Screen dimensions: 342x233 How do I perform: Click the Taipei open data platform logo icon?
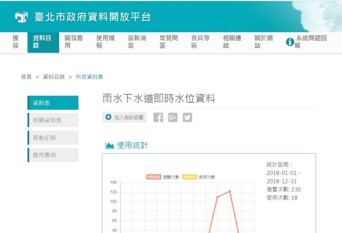pyautogui.click(x=21, y=17)
